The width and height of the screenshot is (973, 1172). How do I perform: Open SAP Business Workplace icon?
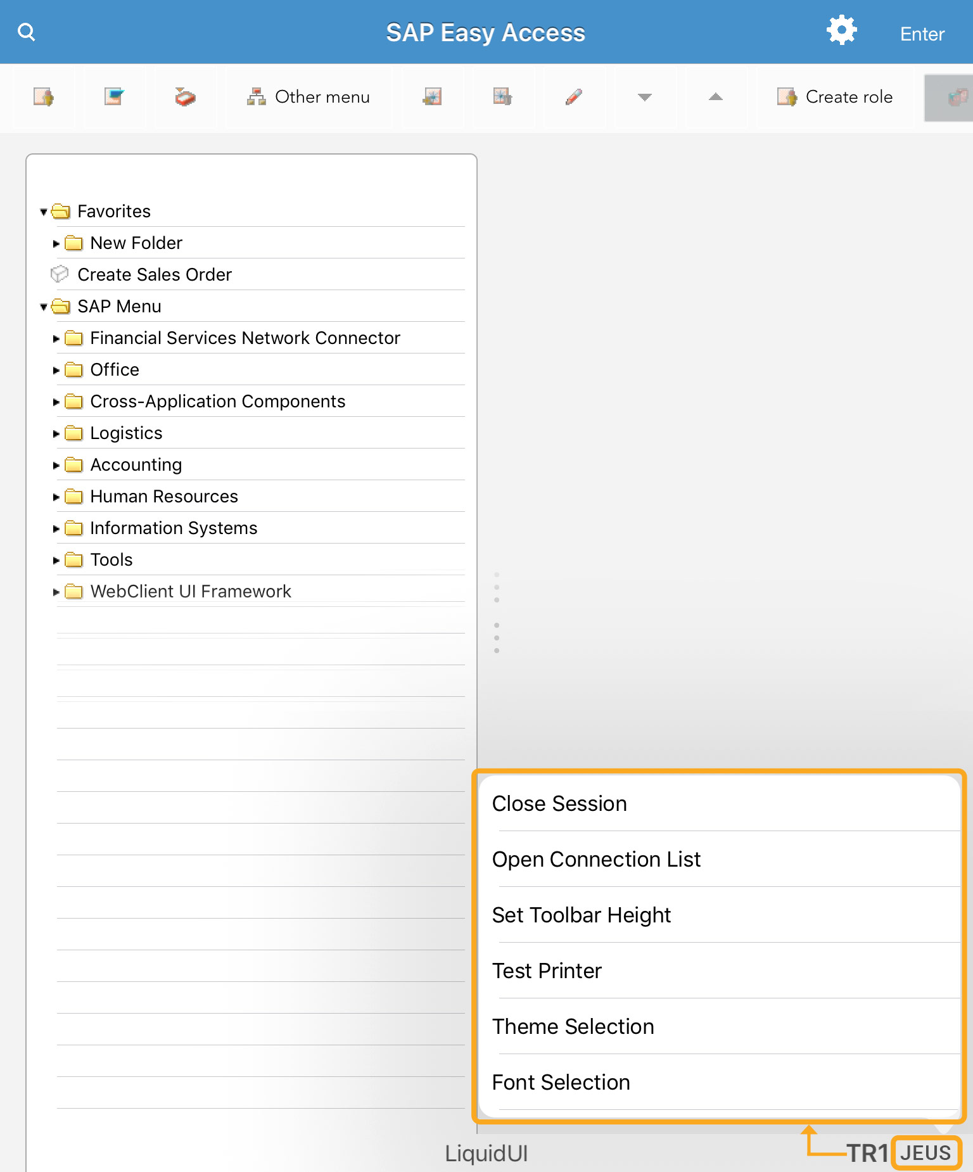point(185,97)
